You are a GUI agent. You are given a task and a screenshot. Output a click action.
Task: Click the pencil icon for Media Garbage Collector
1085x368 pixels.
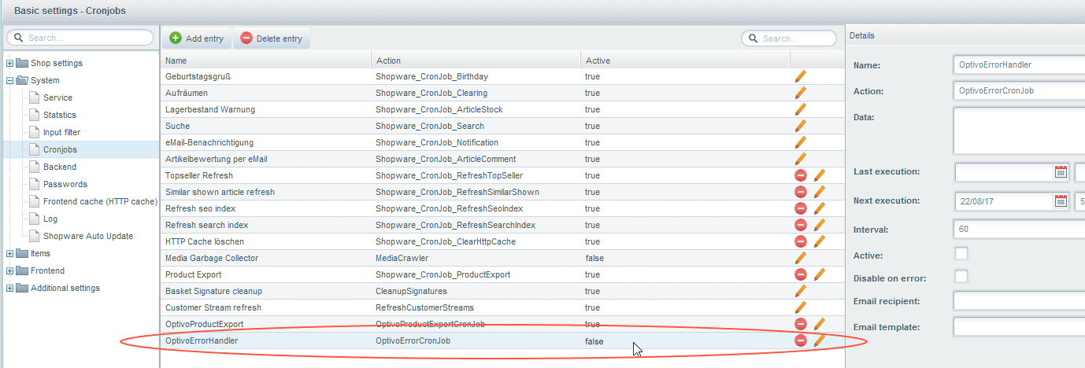coord(801,258)
